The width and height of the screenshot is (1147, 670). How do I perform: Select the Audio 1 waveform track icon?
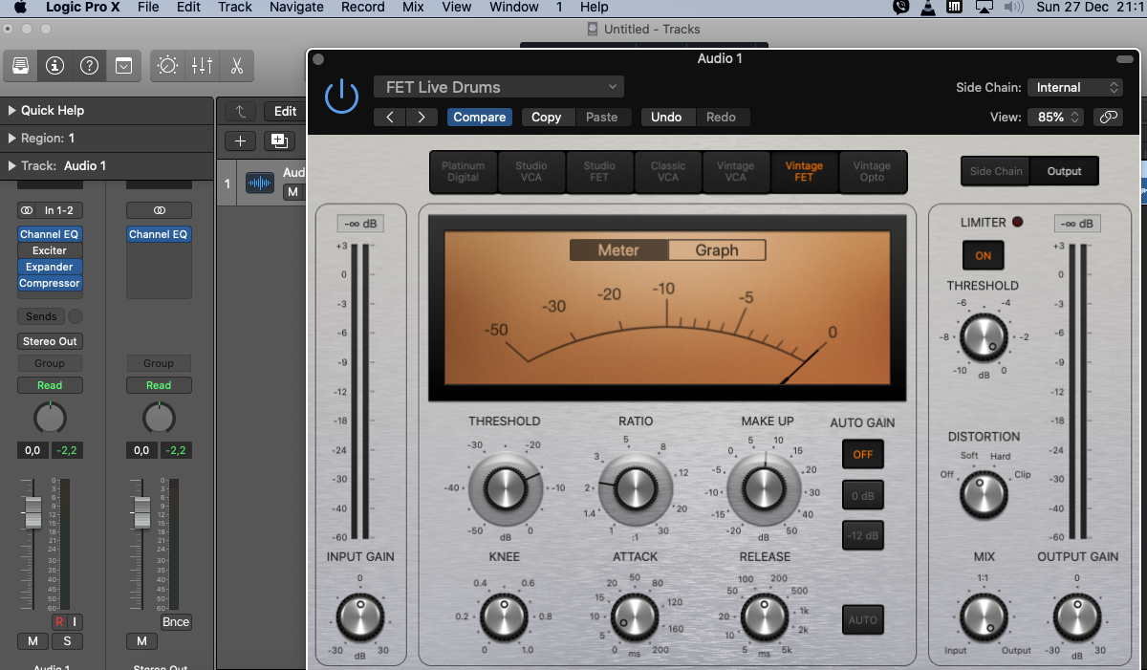[260, 182]
